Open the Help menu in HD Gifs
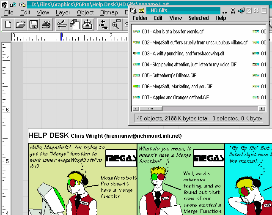The height and width of the screenshot is (215, 272). coord(221,18)
